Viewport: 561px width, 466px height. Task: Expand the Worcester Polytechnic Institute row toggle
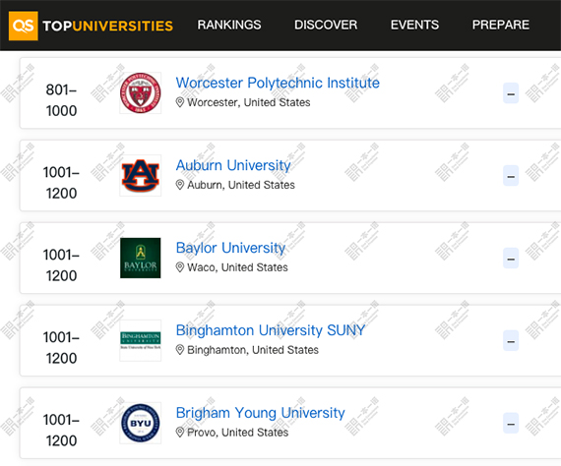point(511,93)
